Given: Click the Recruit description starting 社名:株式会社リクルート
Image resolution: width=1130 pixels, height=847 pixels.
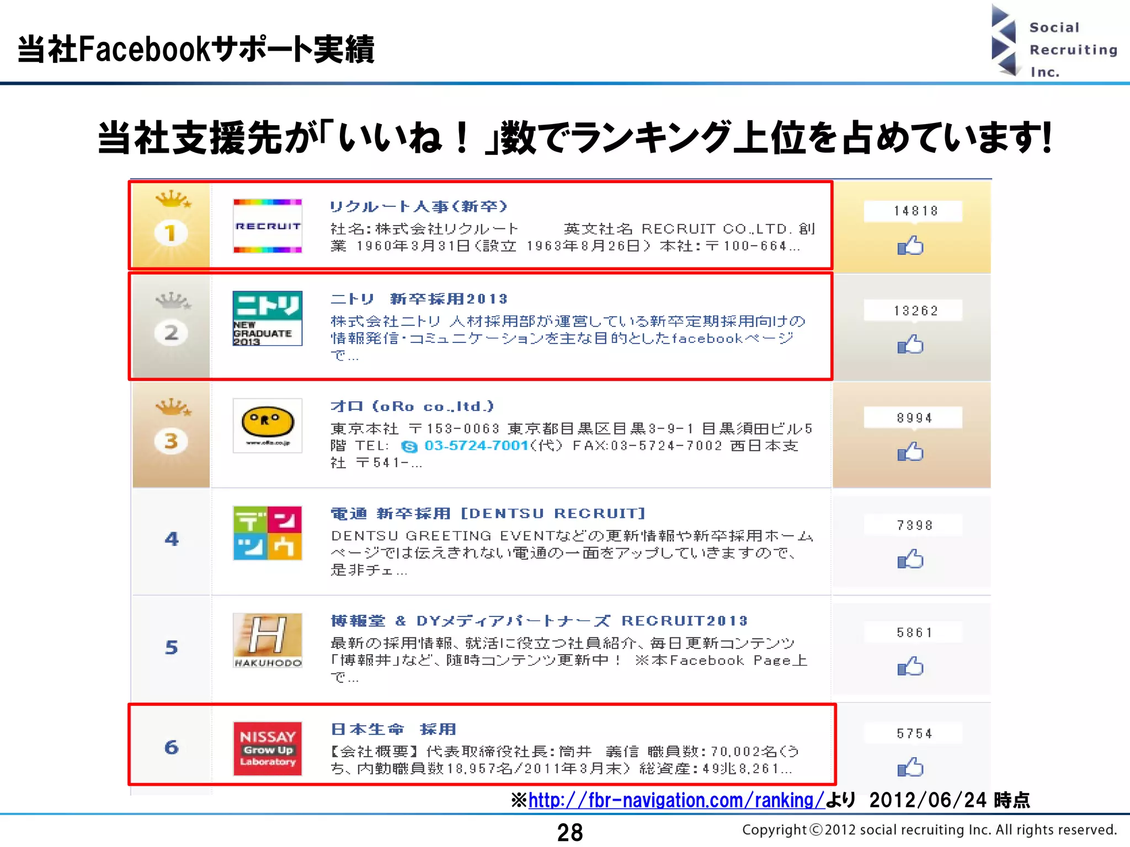Looking at the screenshot, I should (573, 237).
